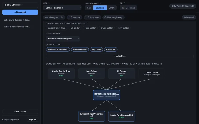Select Harbor Lane Holdings LLC node
199x124 pixels.
107,95
